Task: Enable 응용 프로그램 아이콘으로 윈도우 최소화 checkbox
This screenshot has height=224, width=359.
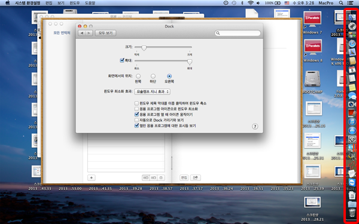Action: 136,109
